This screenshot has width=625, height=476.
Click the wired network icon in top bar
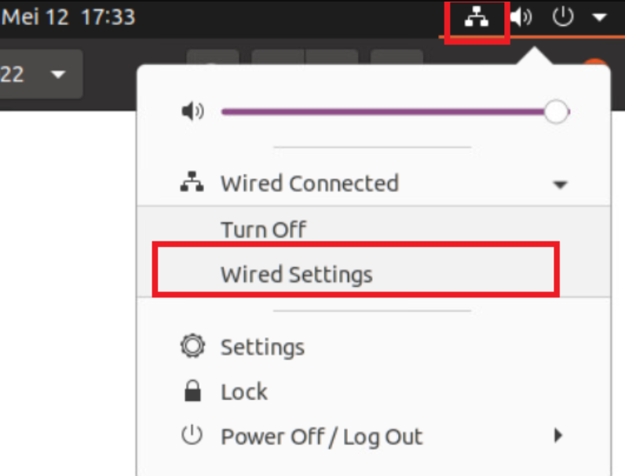[x=477, y=18]
